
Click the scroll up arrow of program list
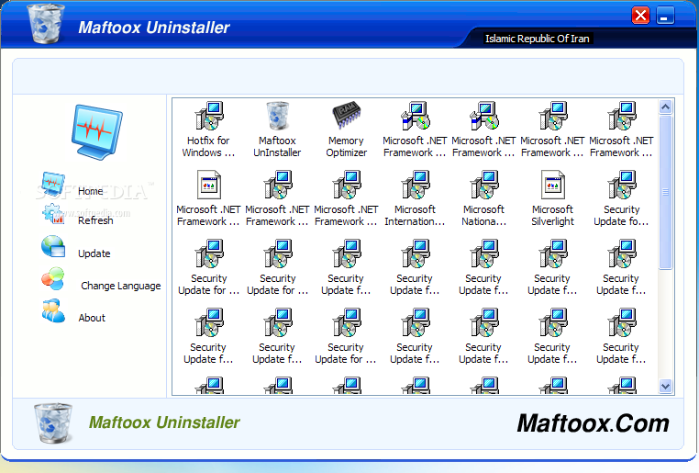pos(665,107)
